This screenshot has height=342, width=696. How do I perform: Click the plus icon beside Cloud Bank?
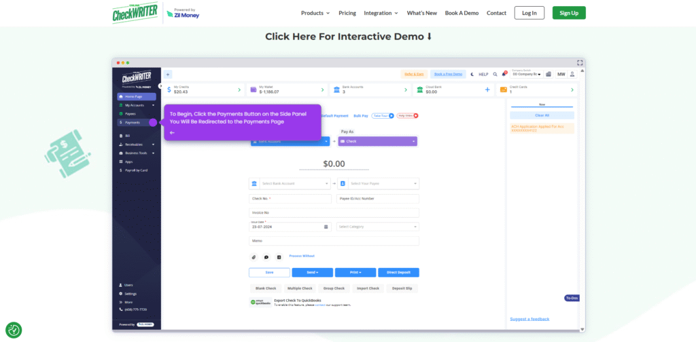pos(487,90)
